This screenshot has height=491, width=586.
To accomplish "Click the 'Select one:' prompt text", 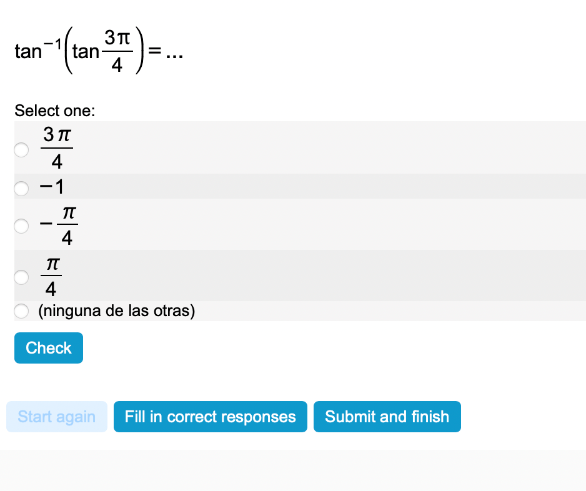I will click(55, 111).
